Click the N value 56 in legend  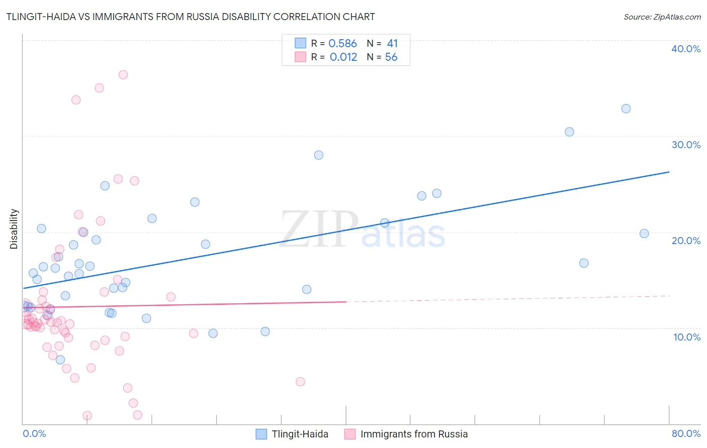click(x=391, y=57)
